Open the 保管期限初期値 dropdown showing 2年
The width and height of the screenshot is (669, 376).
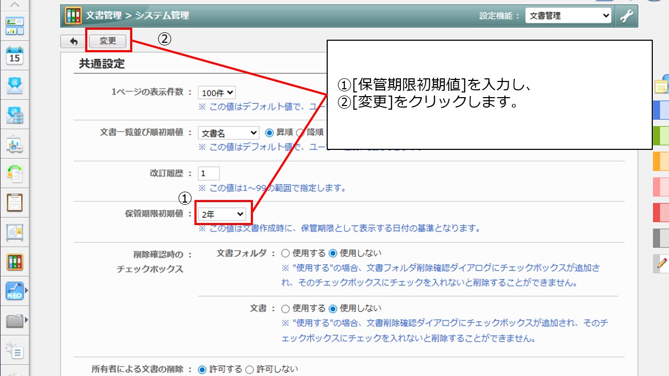[x=222, y=214]
